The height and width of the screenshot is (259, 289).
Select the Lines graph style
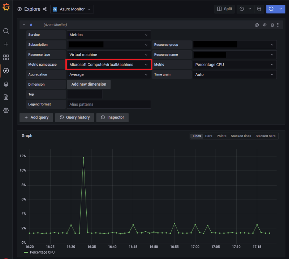pos(197,136)
